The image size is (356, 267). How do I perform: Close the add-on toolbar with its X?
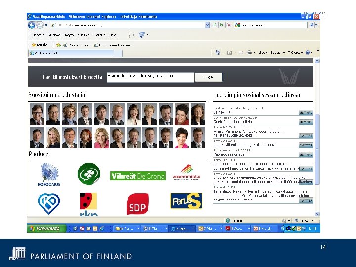pos(133,35)
